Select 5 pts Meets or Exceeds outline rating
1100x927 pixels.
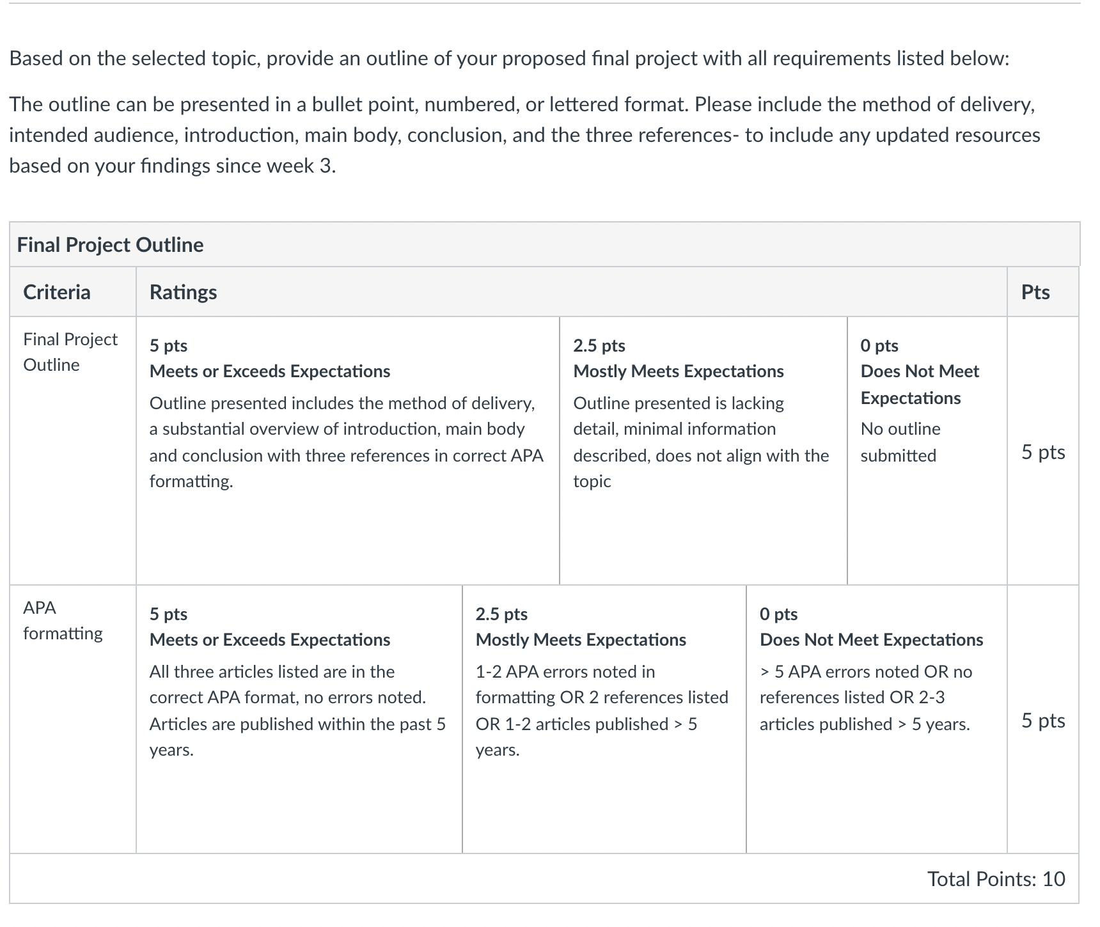click(347, 451)
